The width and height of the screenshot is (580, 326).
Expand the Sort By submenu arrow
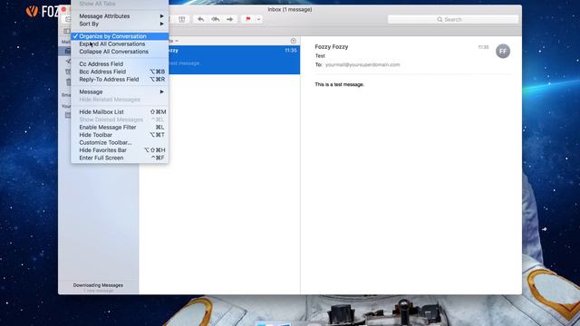(x=161, y=24)
